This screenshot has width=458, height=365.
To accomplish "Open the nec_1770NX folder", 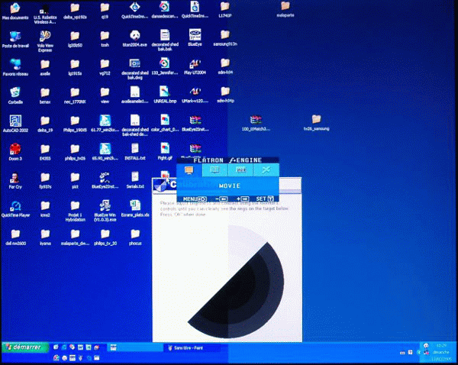I will [75, 96].
